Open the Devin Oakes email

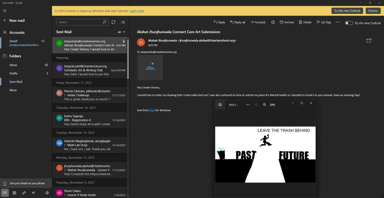pyautogui.click(x=89, y=192)
